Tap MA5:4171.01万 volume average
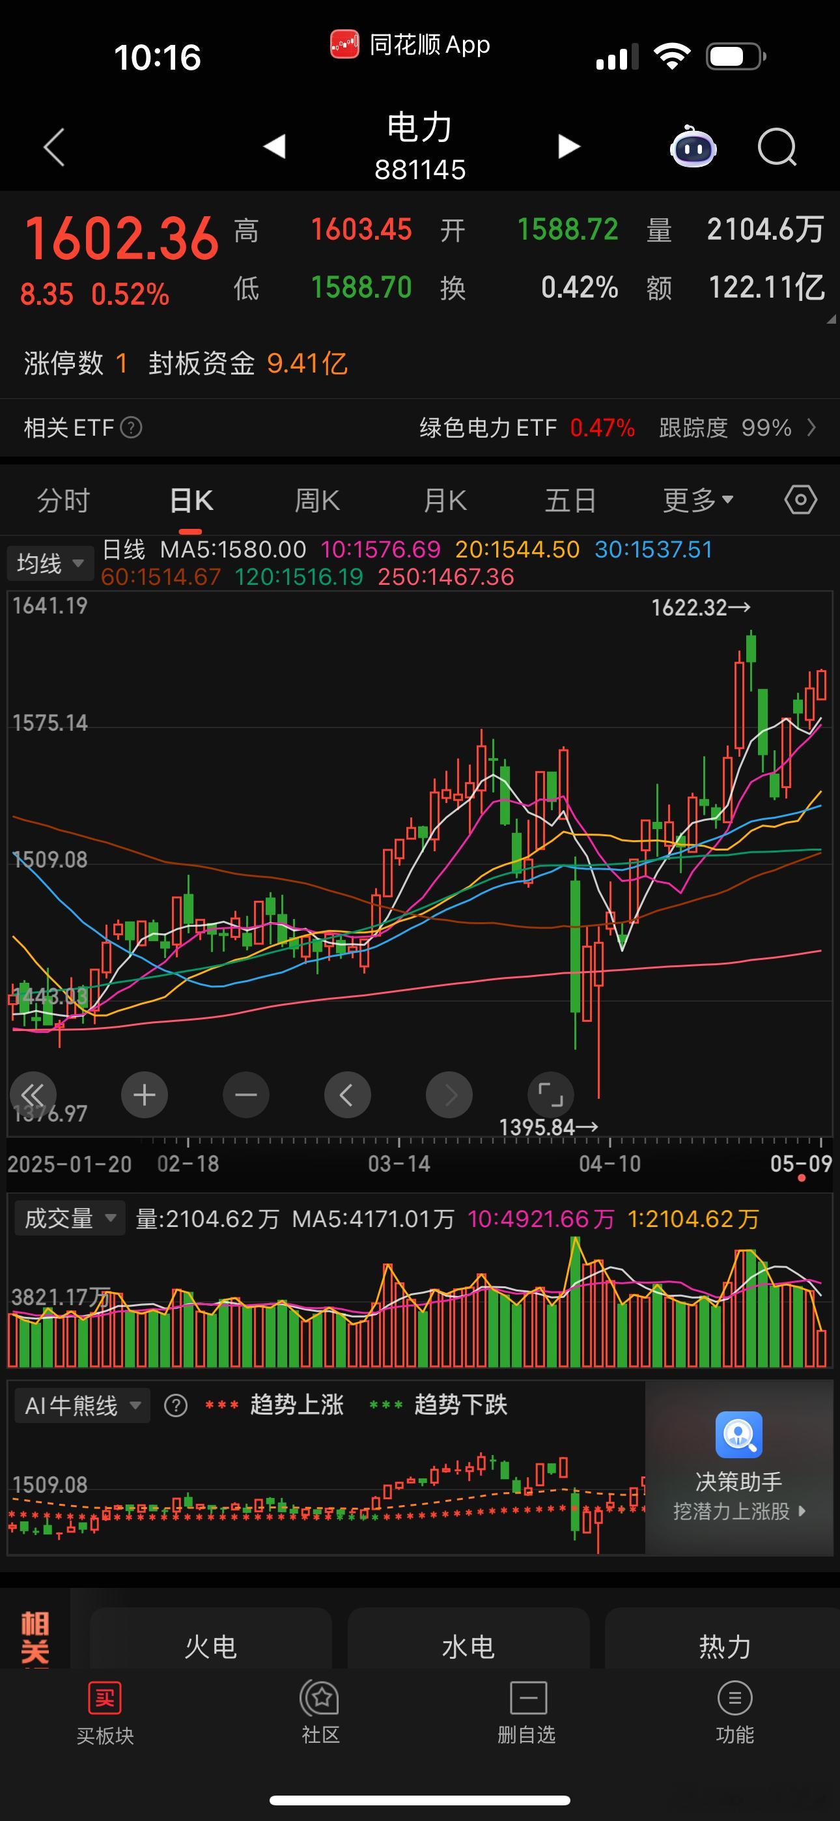Screen dimensions: 840x1821 point(373,1219)
